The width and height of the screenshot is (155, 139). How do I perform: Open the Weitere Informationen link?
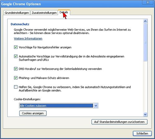click(x=28, y=38)
